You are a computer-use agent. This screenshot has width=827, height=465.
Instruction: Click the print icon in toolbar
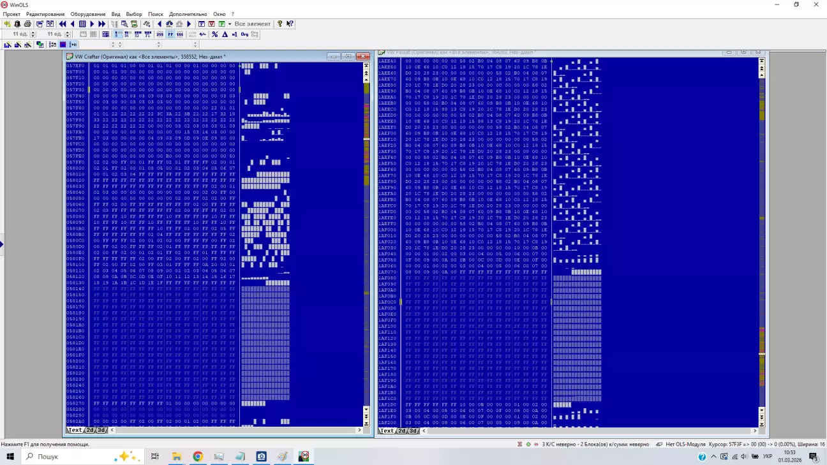click(x=27, y=24)
